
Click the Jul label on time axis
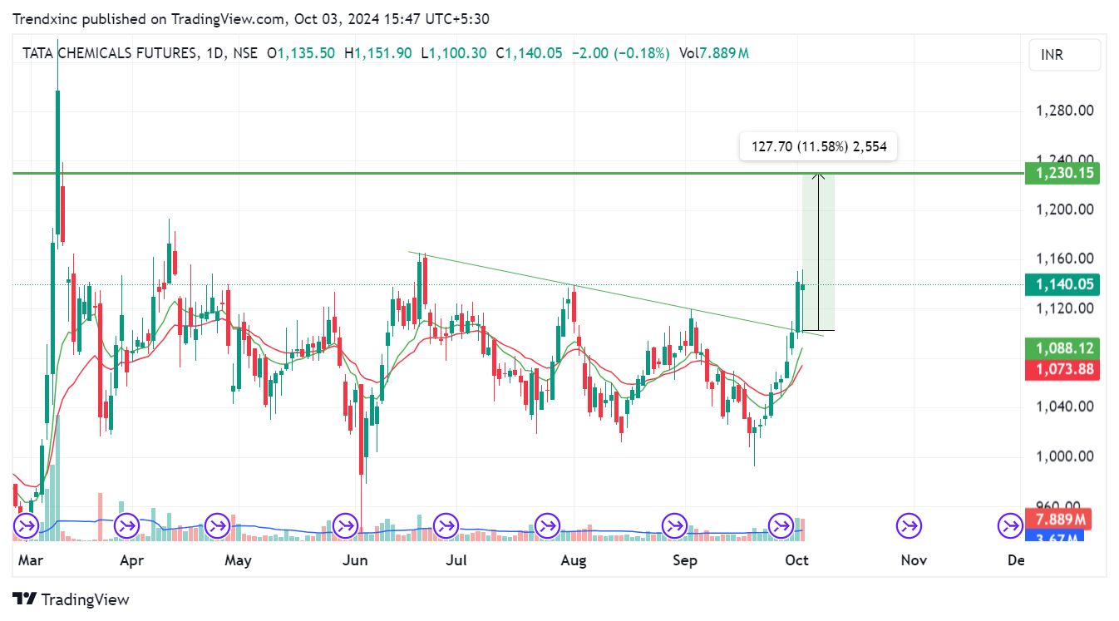[x=456, y=560]
